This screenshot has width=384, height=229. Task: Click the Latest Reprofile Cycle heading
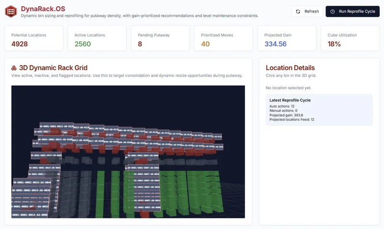coord(290,100)
